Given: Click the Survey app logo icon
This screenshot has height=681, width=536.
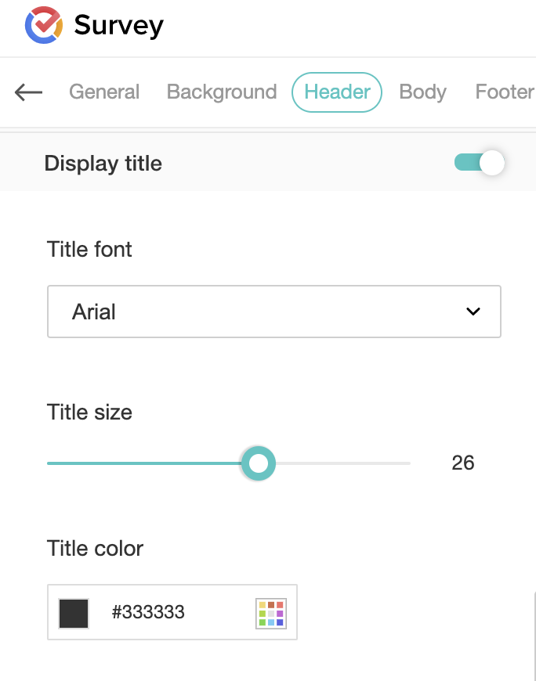Looking at the screenshot, I should [43, 25].
